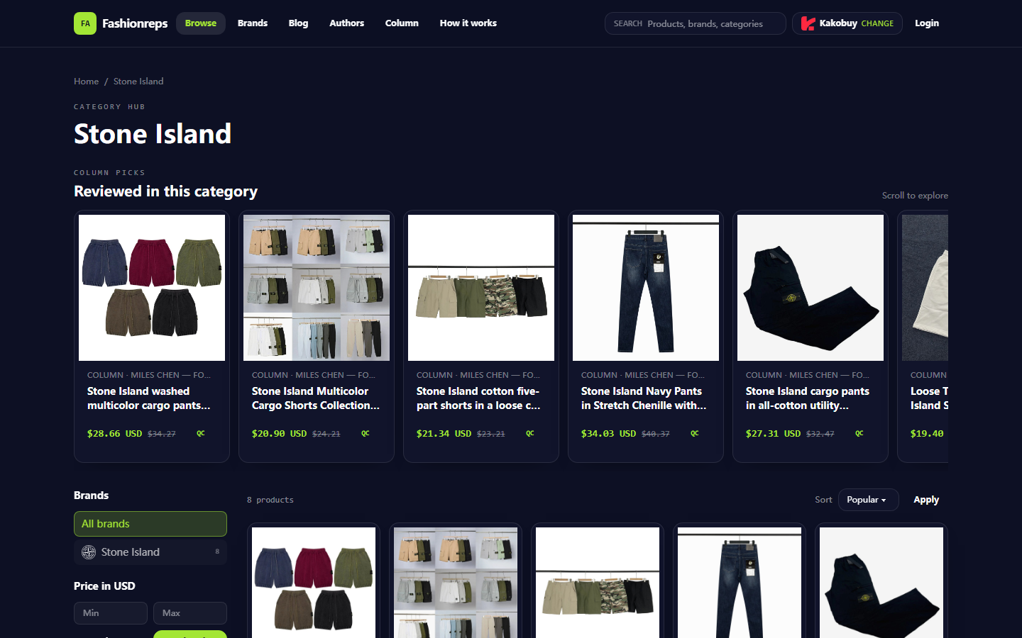Click the green FA Fashionreps logo icon
Screen dimensions: 1022x638
(85, 23)
